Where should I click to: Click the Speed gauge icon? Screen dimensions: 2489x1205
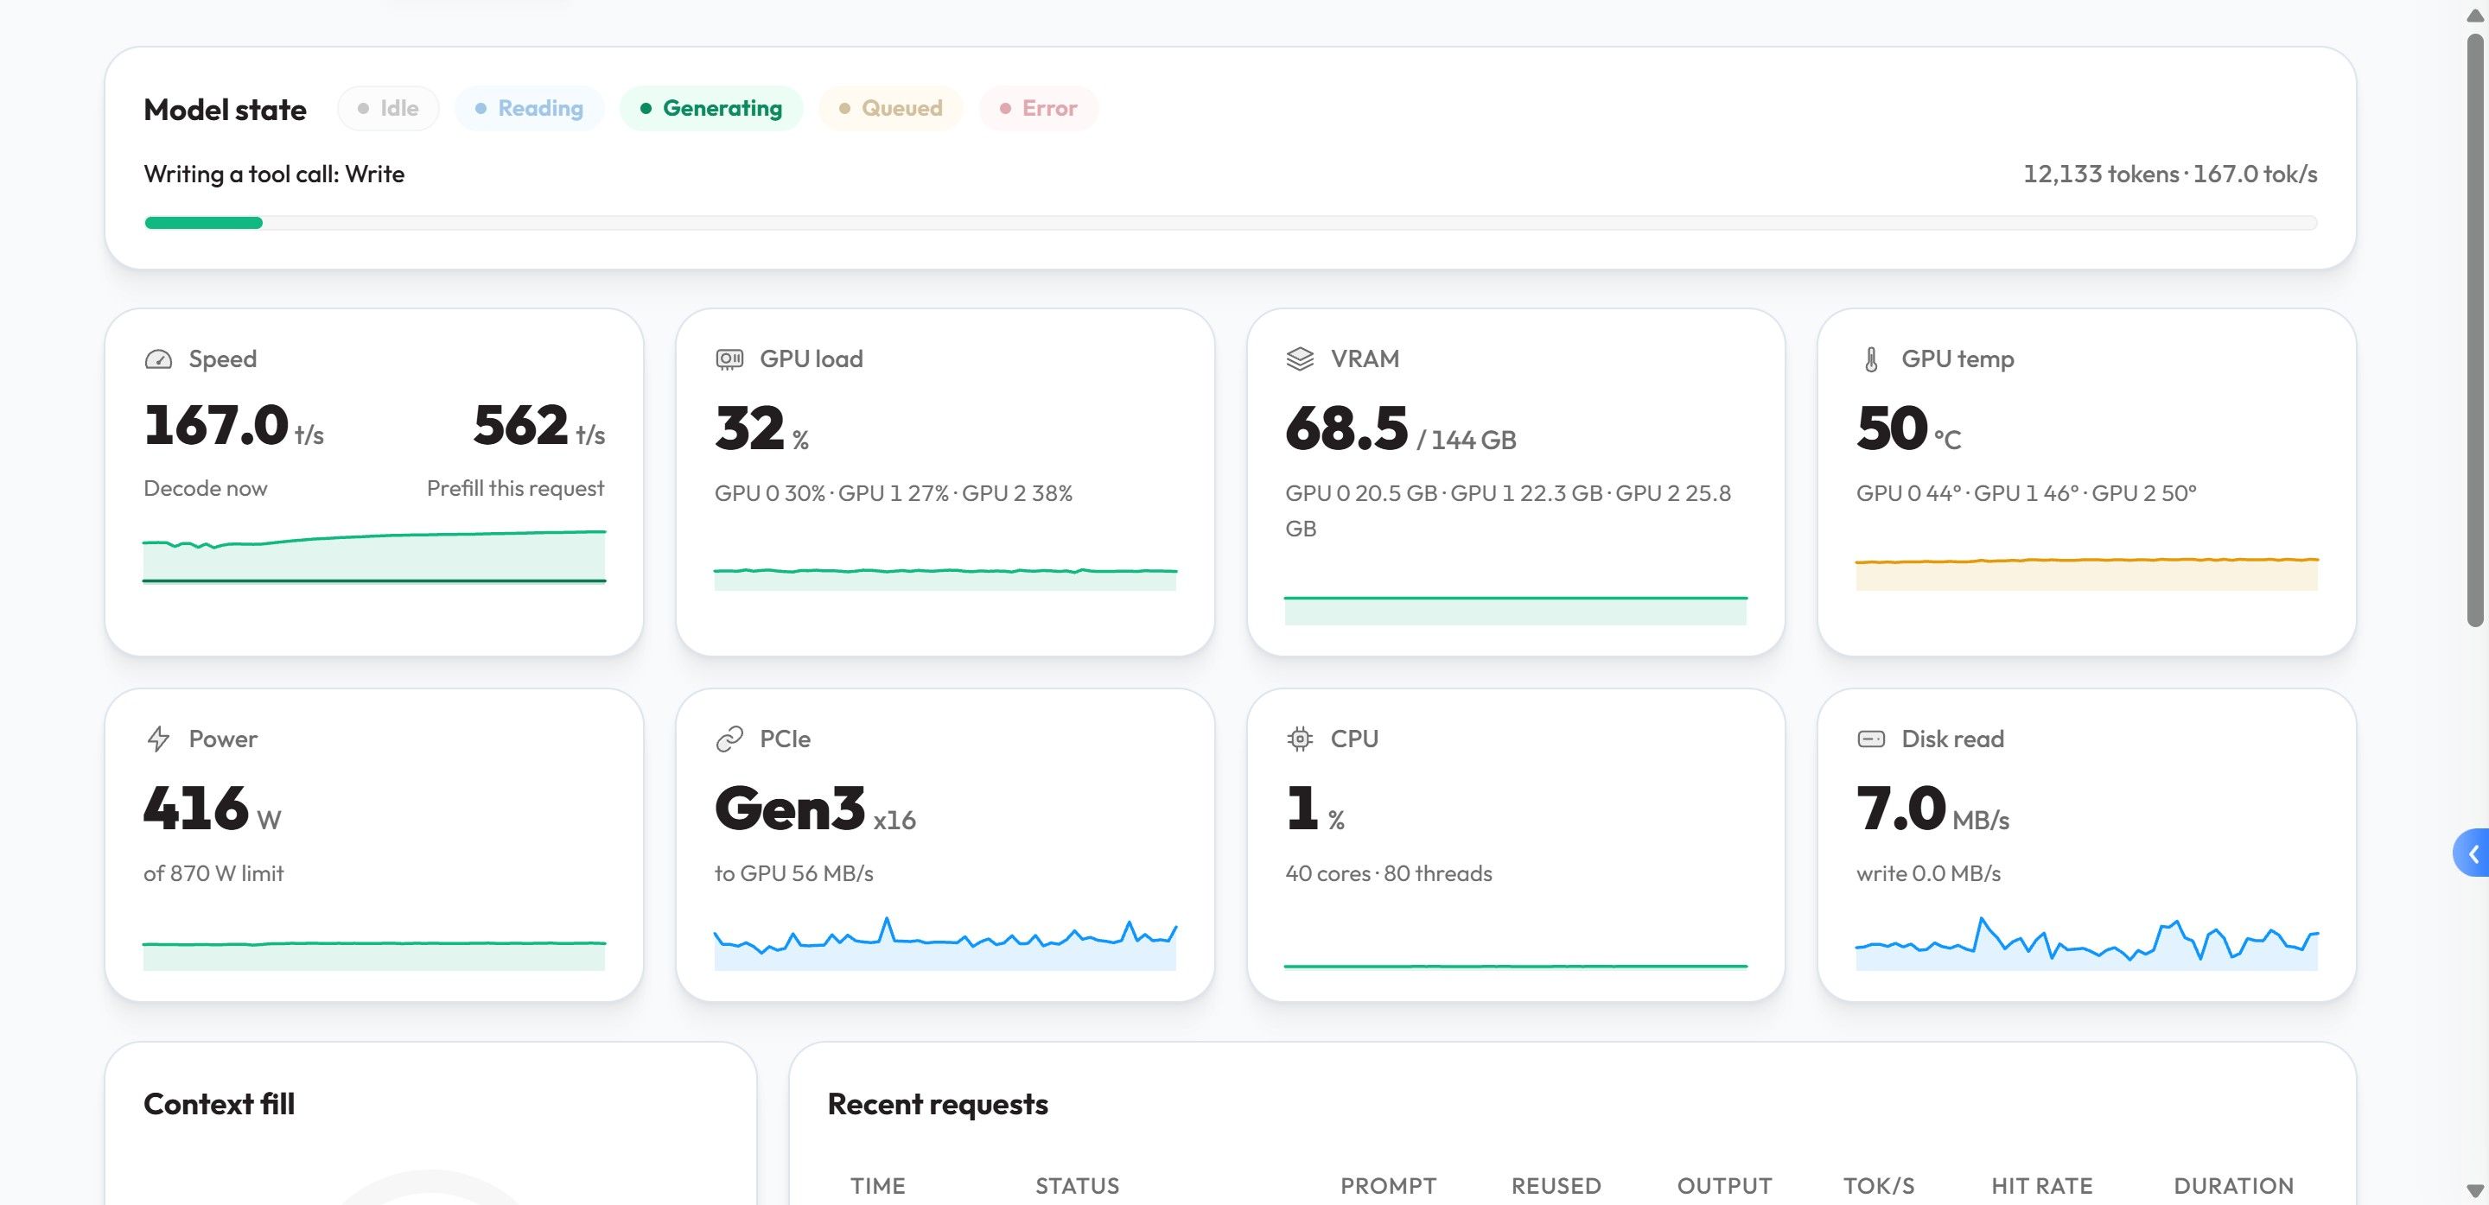point(158,359)
